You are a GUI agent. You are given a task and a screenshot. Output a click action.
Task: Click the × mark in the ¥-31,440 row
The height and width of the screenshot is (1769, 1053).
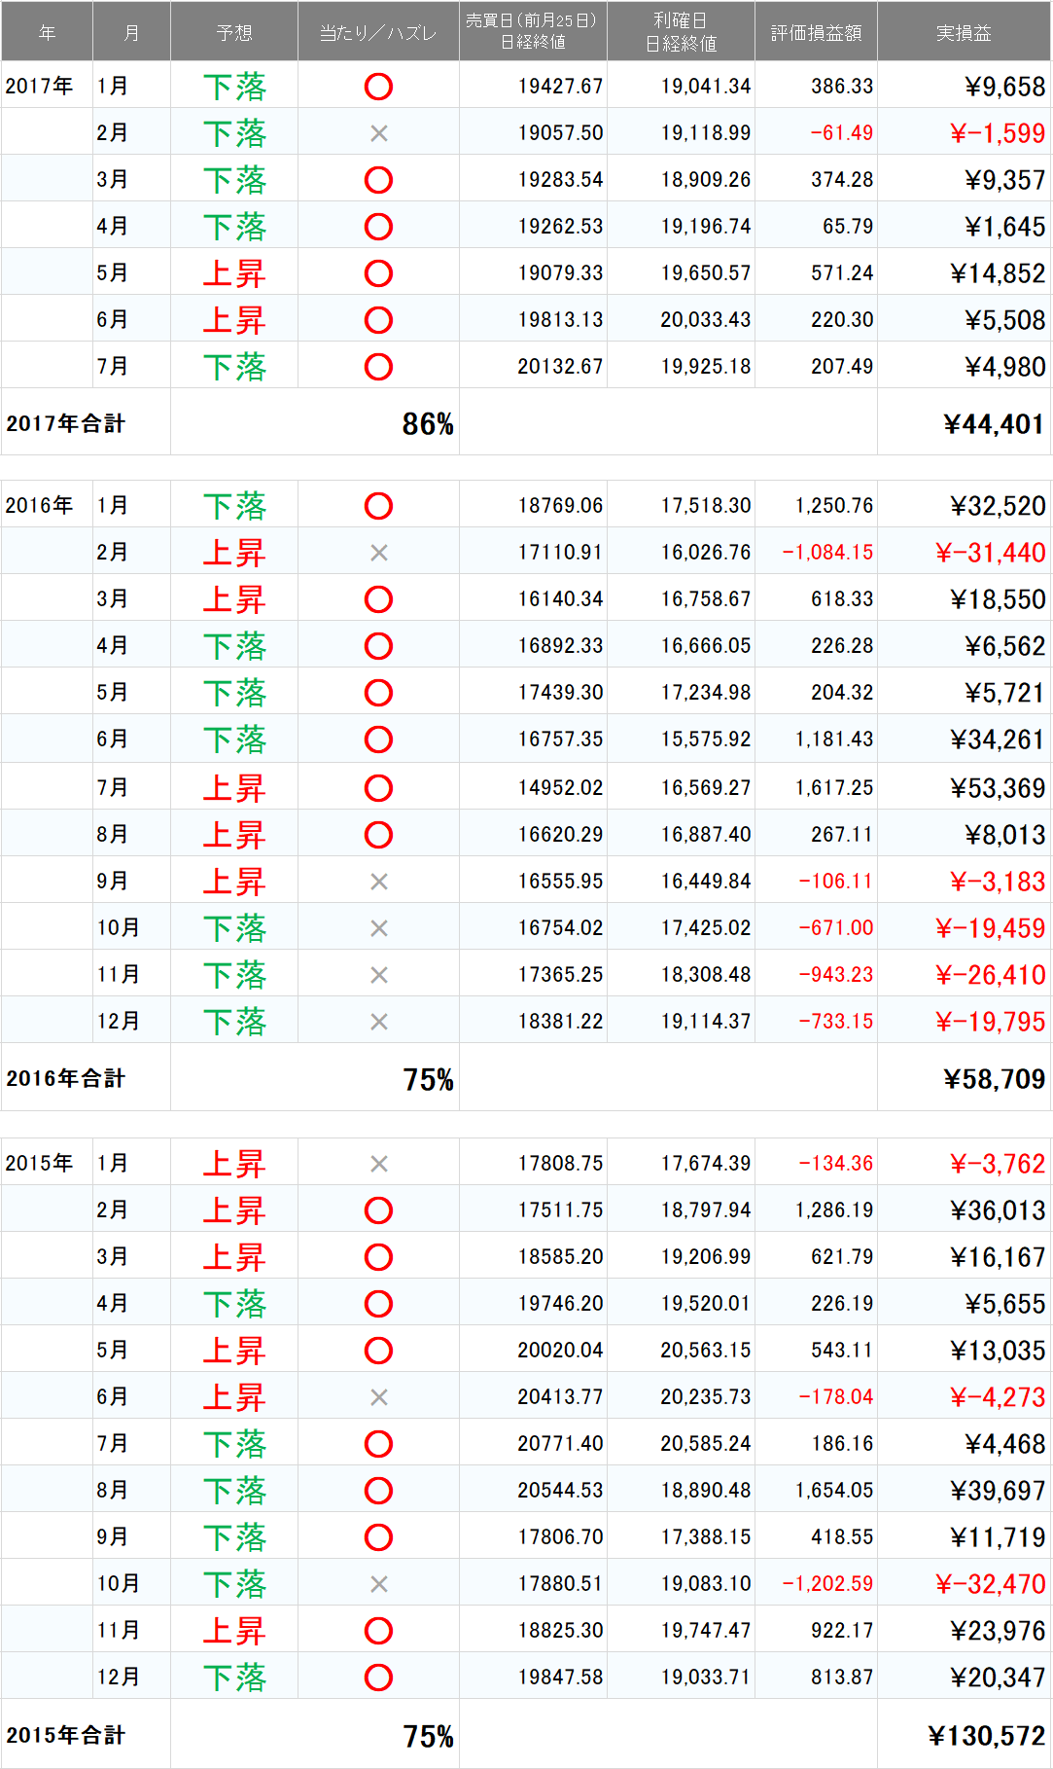(x=379, y=553)
